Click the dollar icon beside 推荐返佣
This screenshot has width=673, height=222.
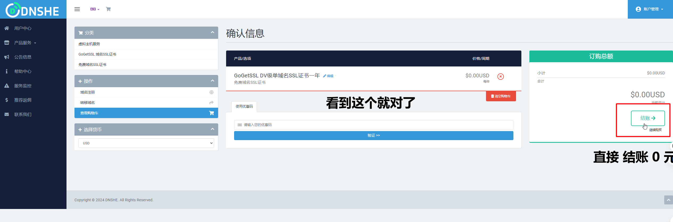point(7,100)
